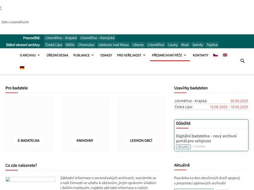Click the SOA v Litoměřicích logo
Screen dimensions: 254x190
pyautogui.click(x=15, y=22)
